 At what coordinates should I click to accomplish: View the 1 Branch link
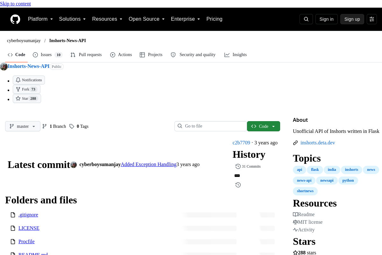[x=54, y=126]
